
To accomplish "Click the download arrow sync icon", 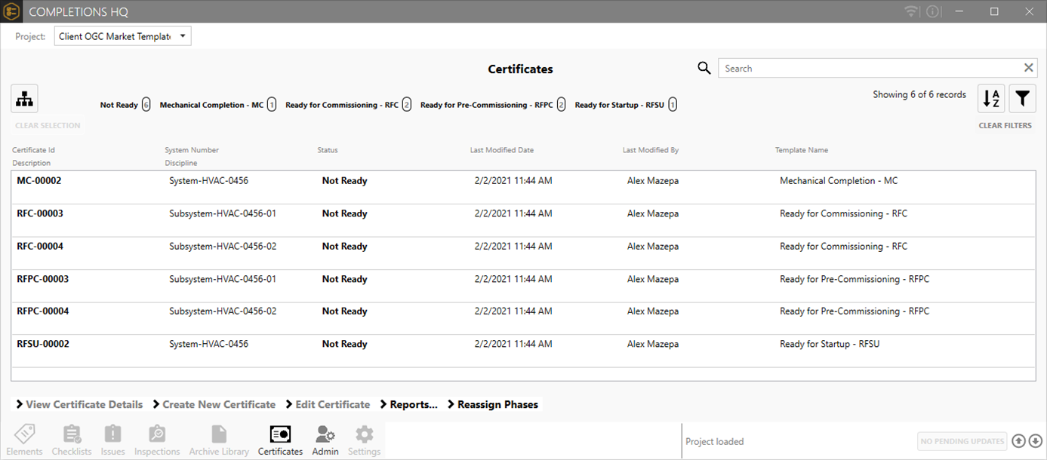I will click(1035, 441).
